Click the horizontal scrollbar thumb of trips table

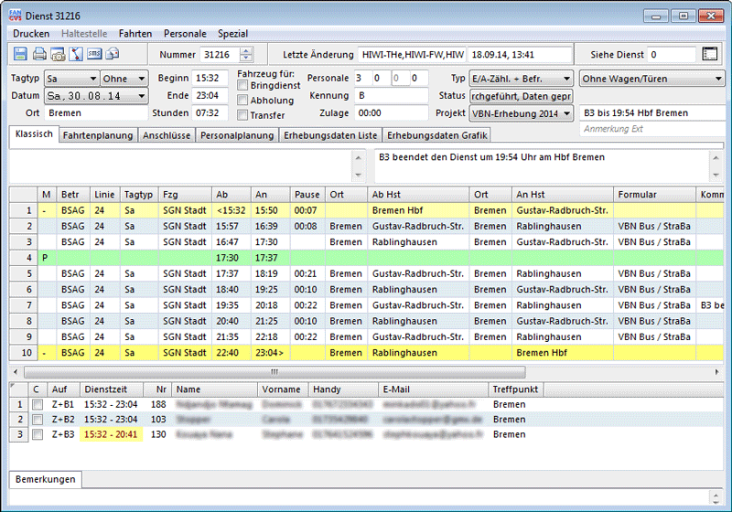tap(274, 371)
